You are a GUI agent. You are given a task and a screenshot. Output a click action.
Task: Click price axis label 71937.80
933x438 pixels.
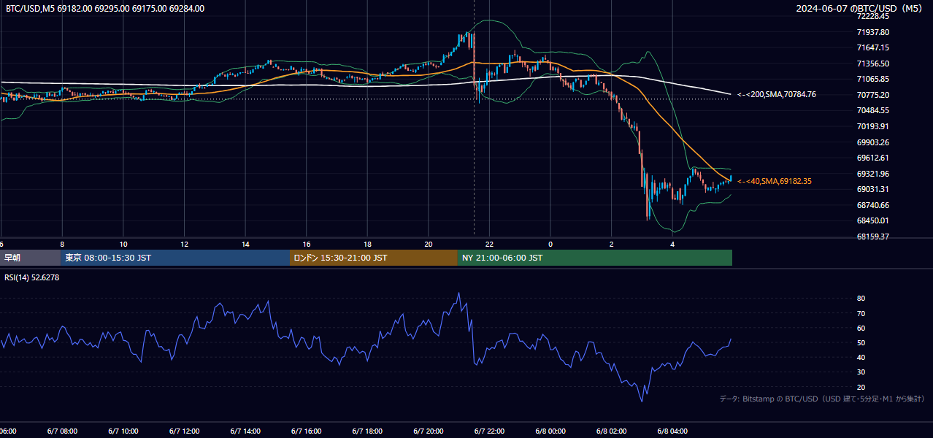872,32
